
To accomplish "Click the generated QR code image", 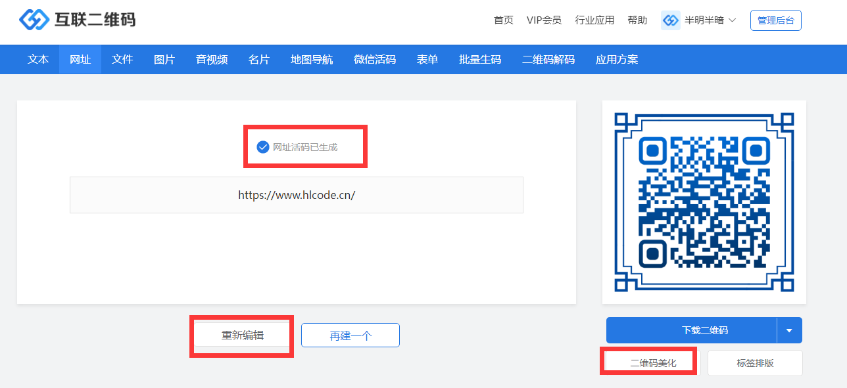I will click(x=704, y=202).
